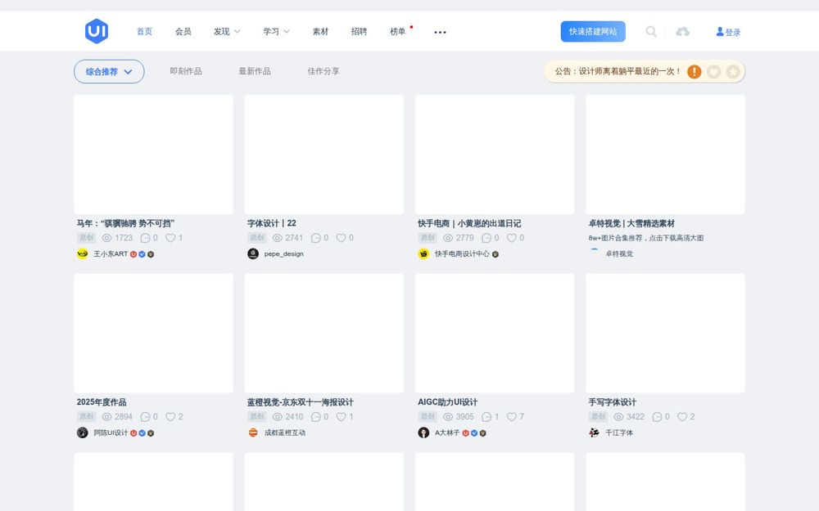Viewport: 819px width, 511px height.
Task: Click the heart toggle on AIGC助力UI设计
Action: [513, 416]
